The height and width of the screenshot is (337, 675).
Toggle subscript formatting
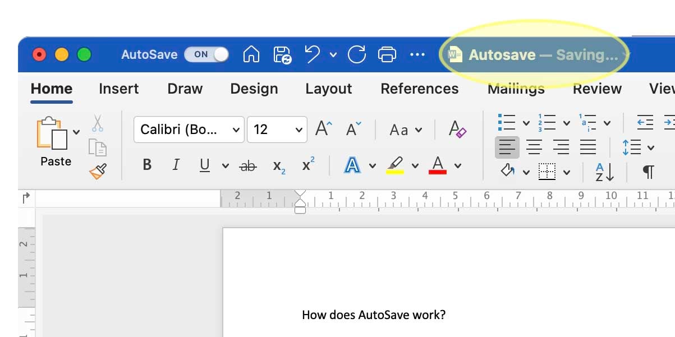coord(279,166)
